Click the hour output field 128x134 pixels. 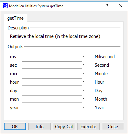coord(52,82)
